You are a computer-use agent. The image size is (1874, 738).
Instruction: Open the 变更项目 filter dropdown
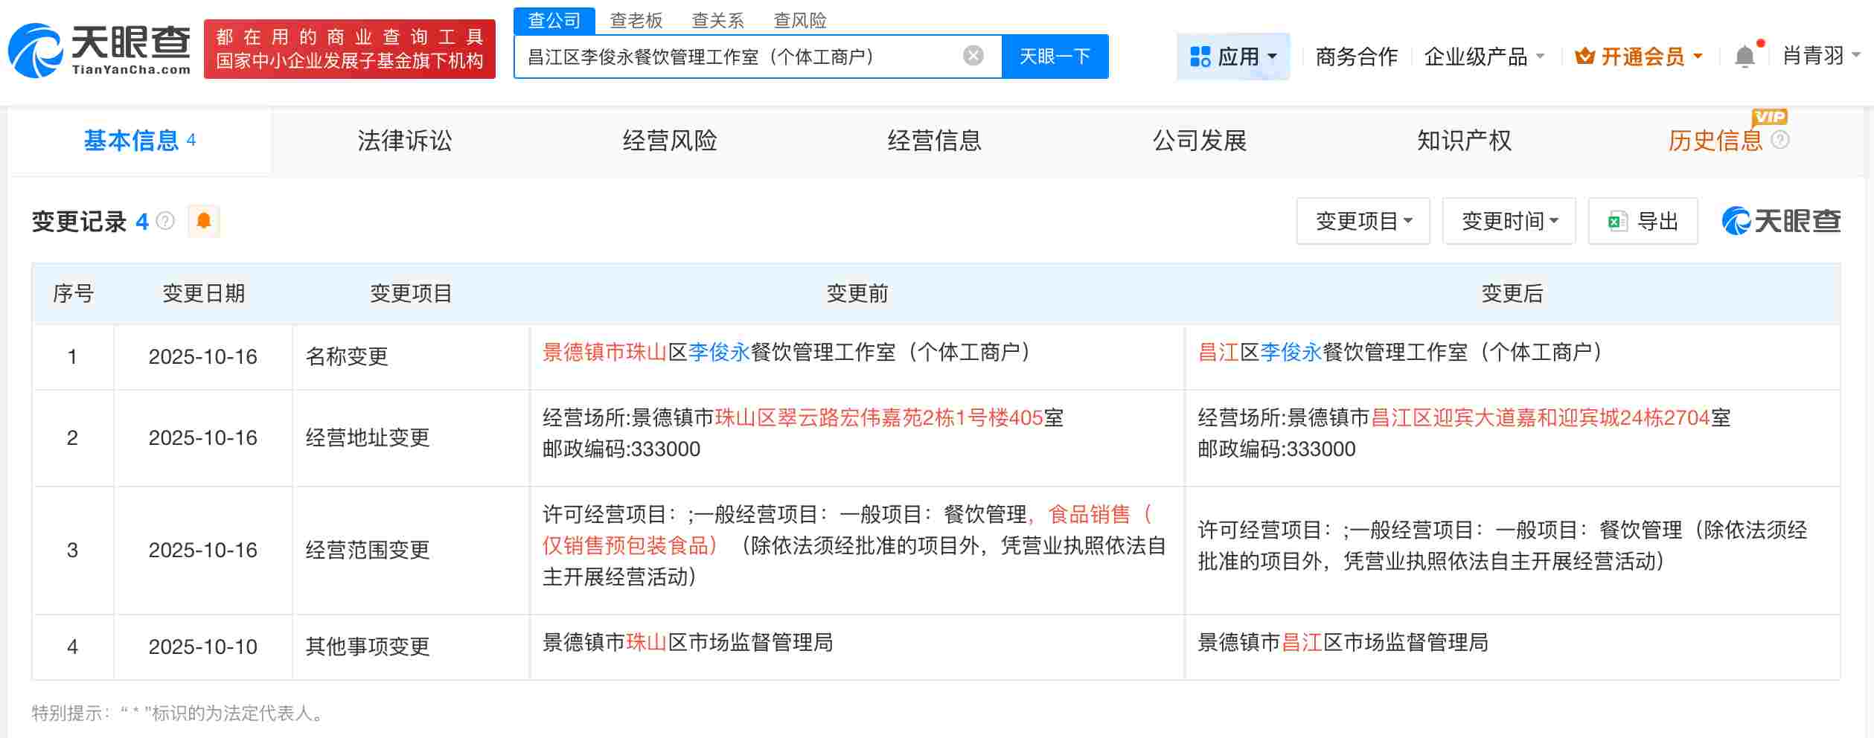[x=1363, y=220]
